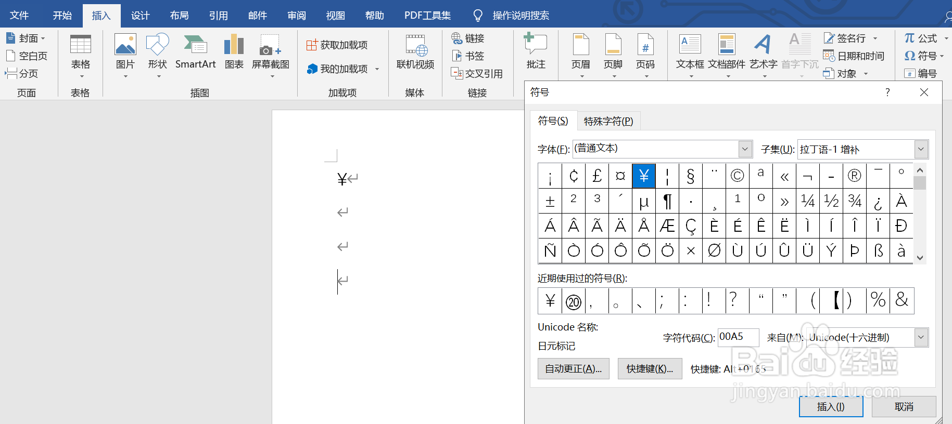Switch to the Layout (布局) tab
The height and width of the screenshot is (424, 952).
point(179,15)
